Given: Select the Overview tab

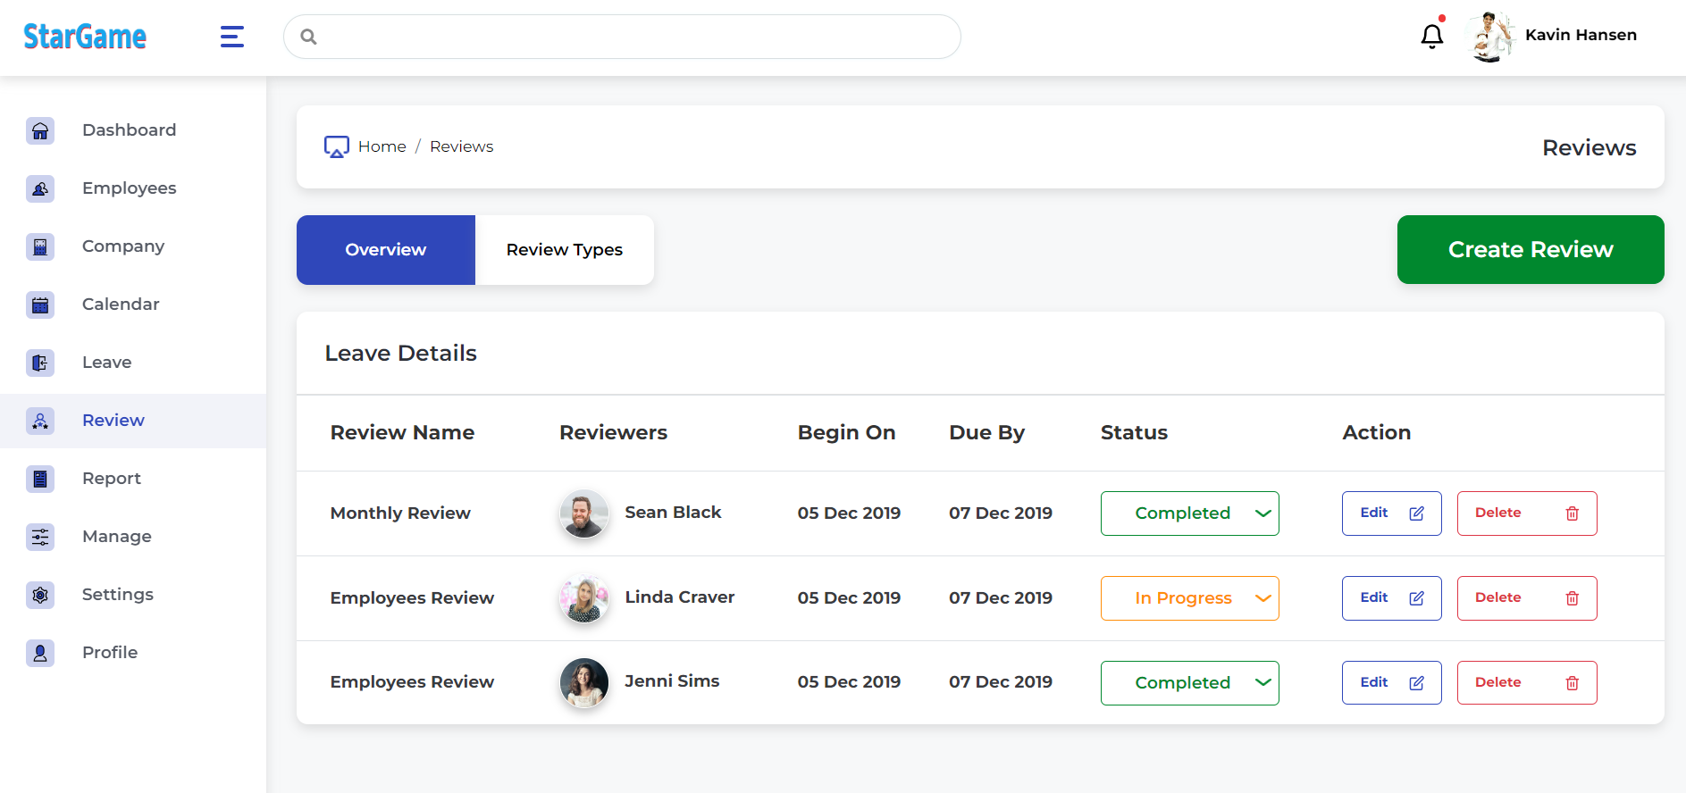Looking at the screenshot, I should (385, 250).
